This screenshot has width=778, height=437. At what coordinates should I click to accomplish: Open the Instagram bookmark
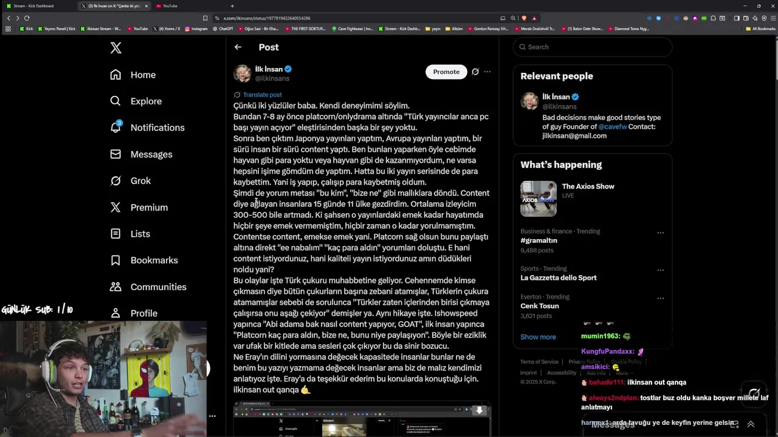point(196,29)
